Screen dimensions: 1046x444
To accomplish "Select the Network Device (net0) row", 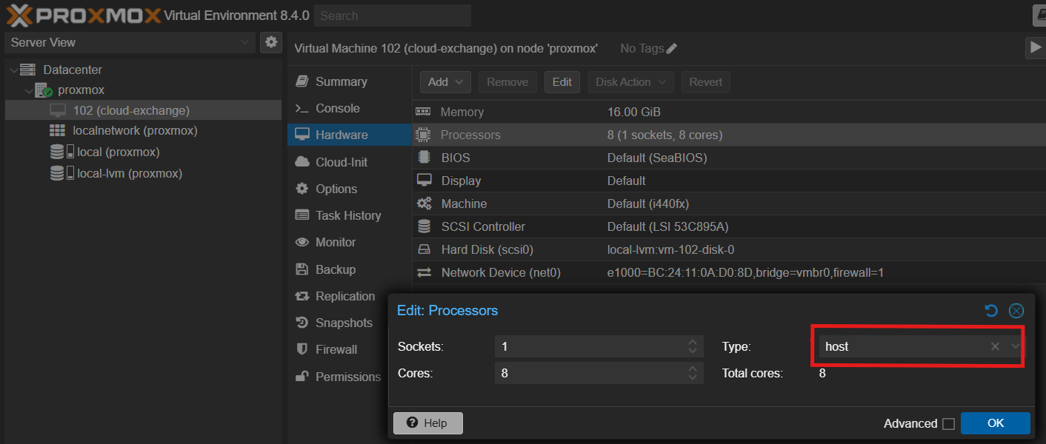I will (729, 272).
